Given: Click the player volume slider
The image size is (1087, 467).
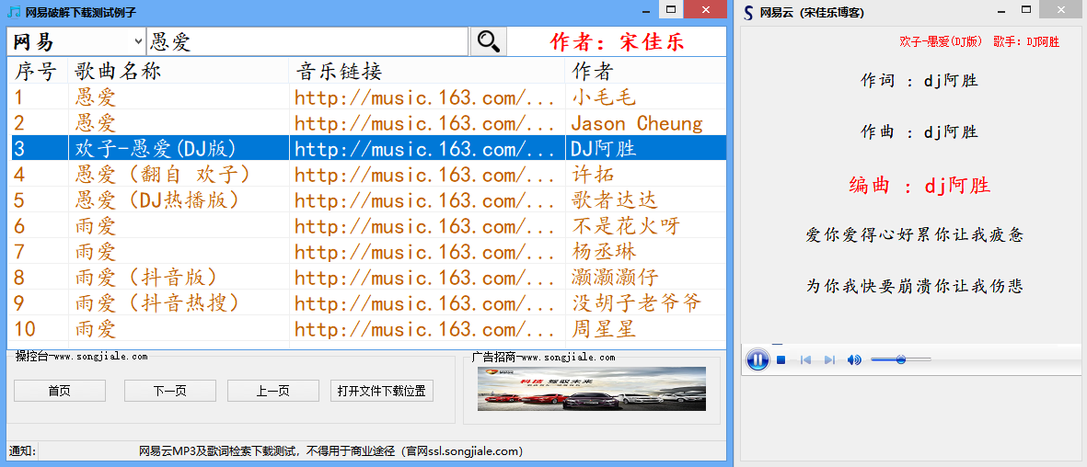Looking at the screenshot, I should 900,359.
